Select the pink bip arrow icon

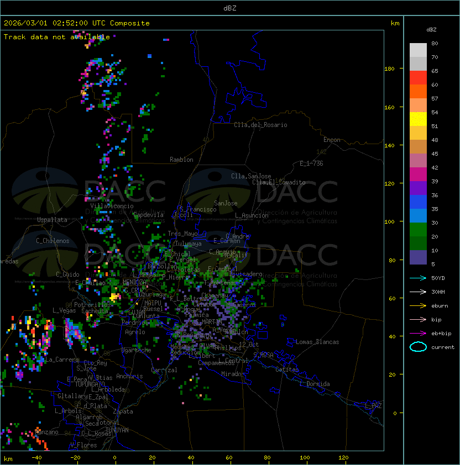(418, 319)
